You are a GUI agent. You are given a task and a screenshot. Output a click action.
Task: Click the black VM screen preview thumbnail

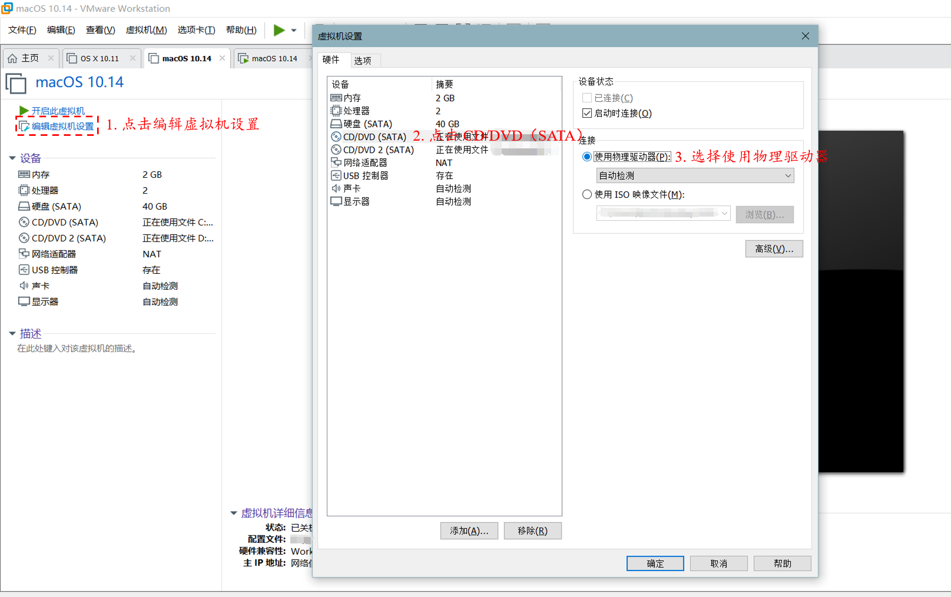pyautogui.click(x=861, y=301)
